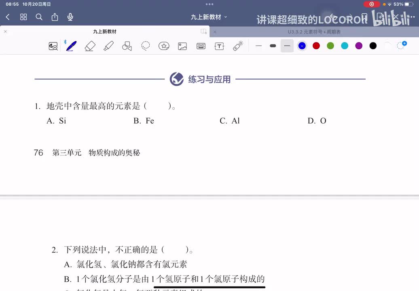This screenshot has width=419, height=291.
Task: Tap the share export icon
Action: 55,17
